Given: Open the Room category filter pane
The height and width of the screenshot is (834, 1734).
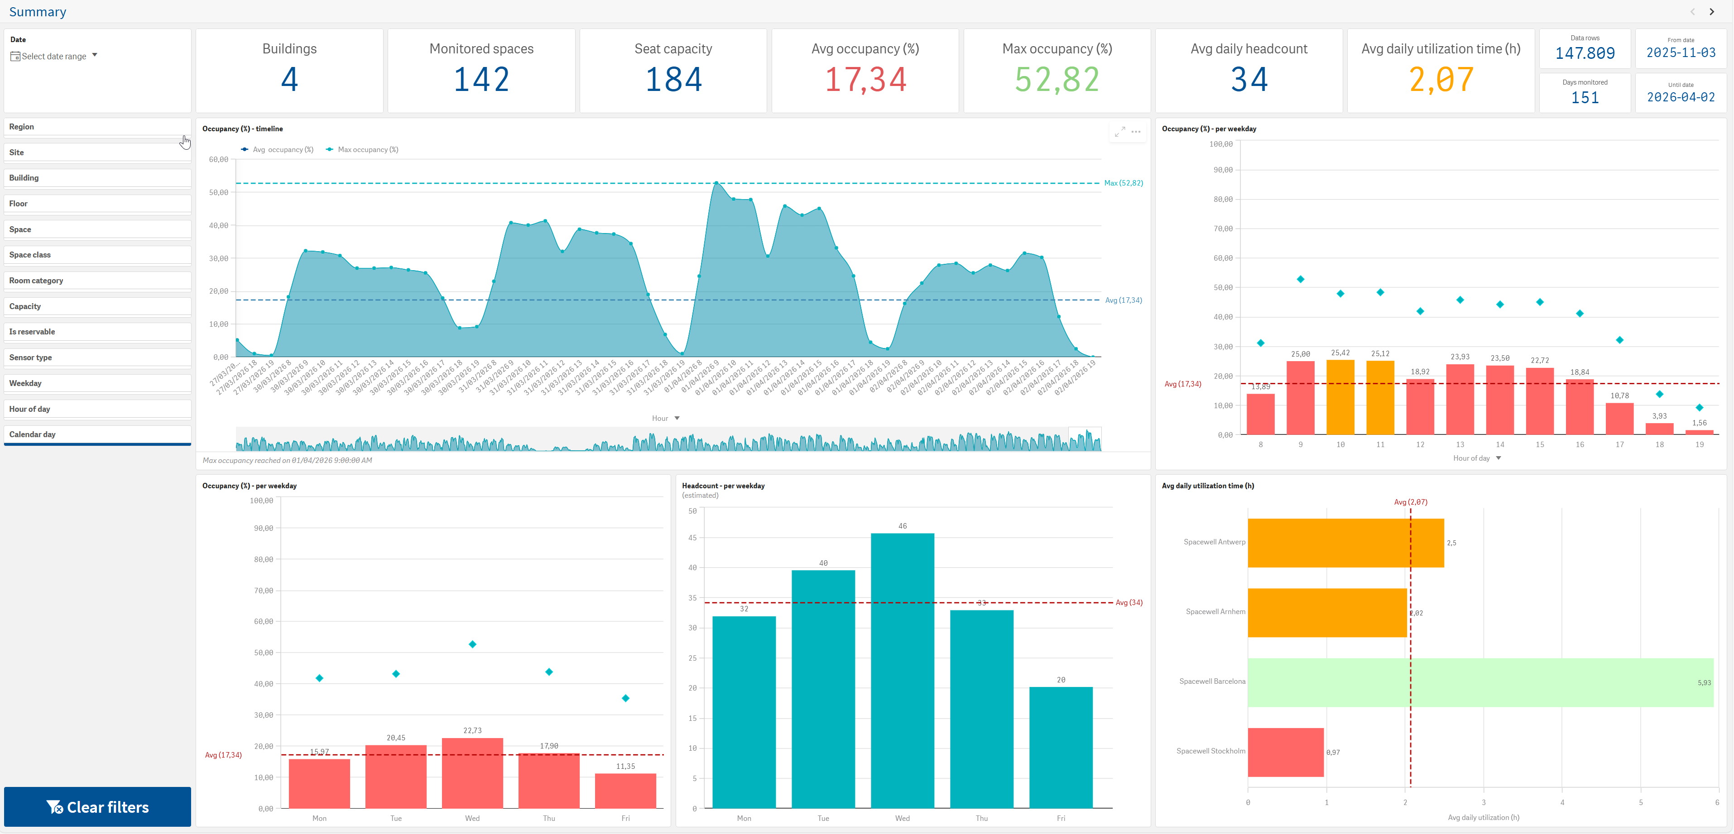Looking at the screenshot, I should pyautogui.click(x=98, y=281).
